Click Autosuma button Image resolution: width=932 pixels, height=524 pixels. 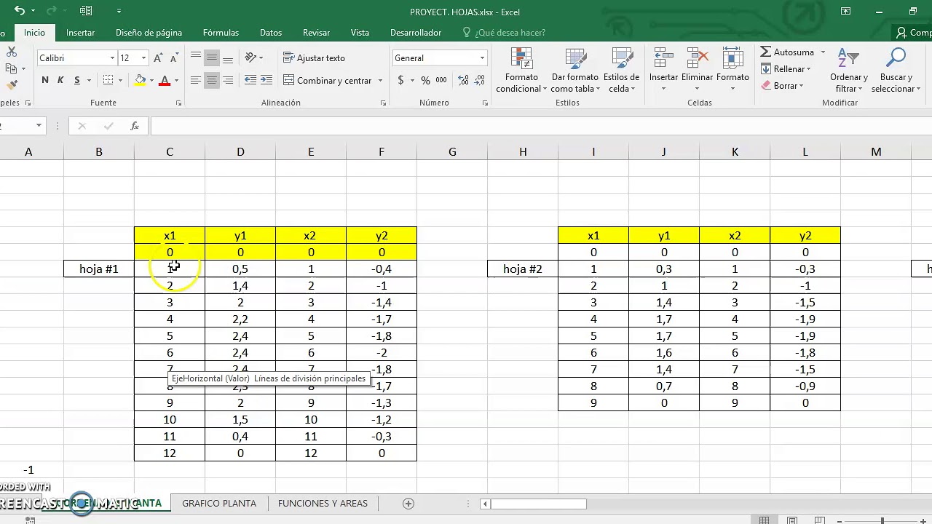[787, 52]
